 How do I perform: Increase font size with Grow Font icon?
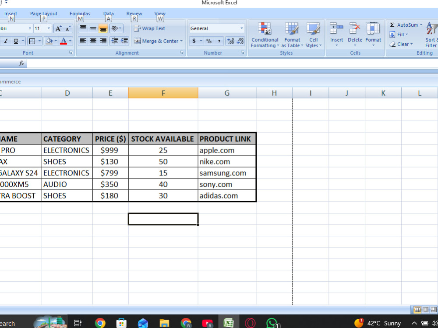tap(58, 28)
